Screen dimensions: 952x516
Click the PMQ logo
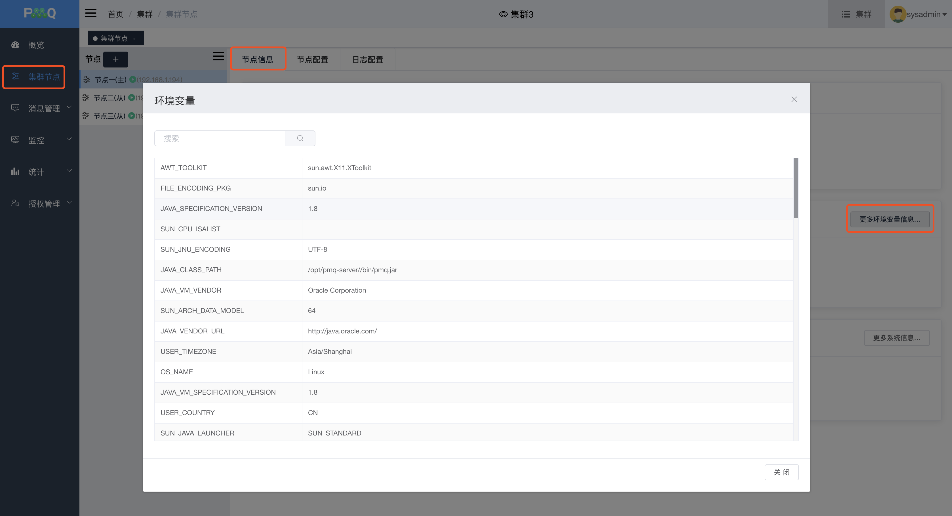click(39, 14)
